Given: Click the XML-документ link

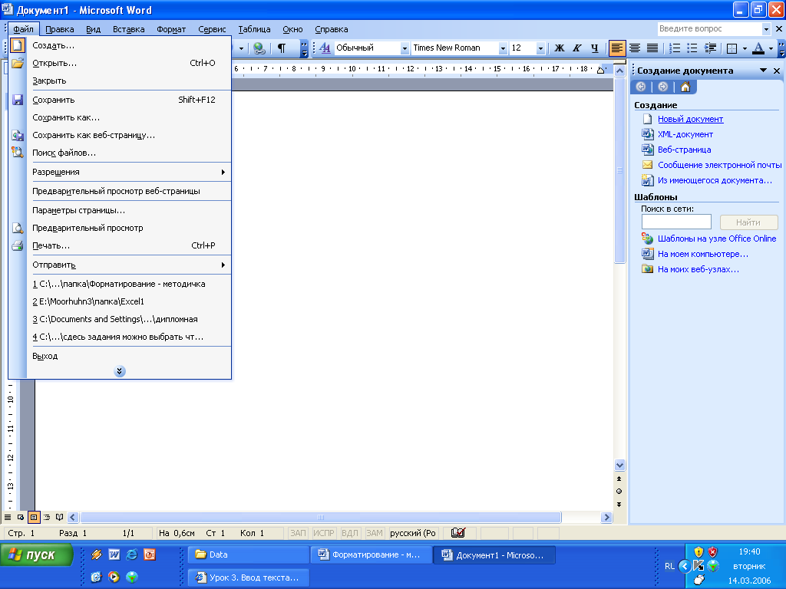Looking at the screenshot, I should tap(685, 134).
